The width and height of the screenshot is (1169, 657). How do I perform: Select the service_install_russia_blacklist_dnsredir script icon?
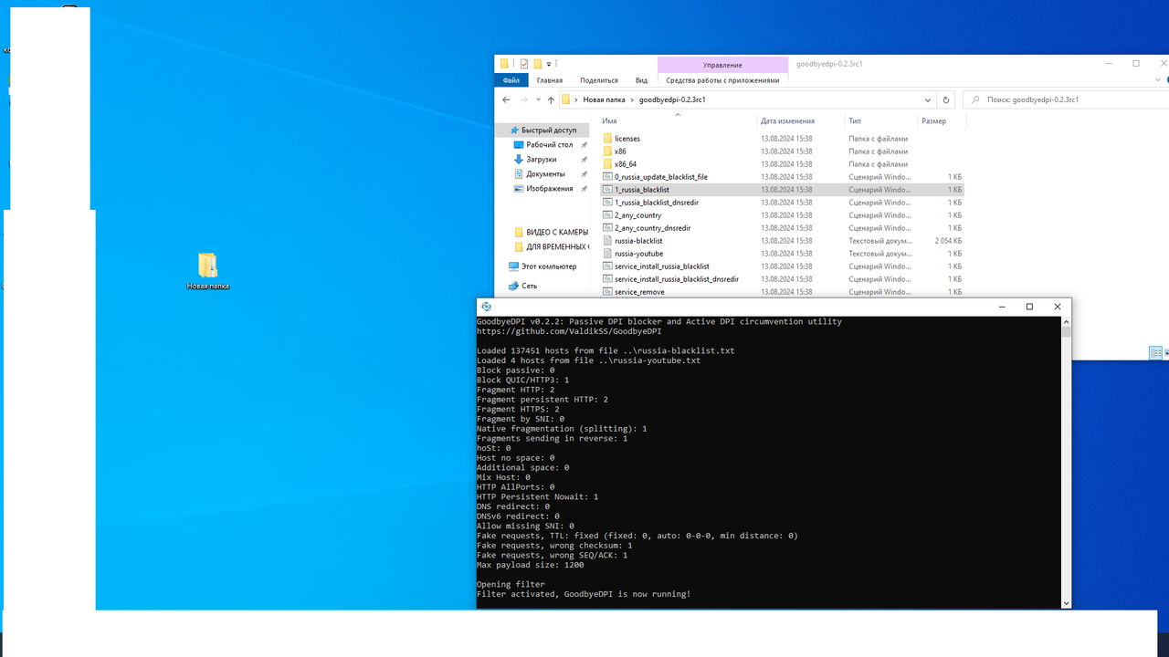click(x=607, y=279)
